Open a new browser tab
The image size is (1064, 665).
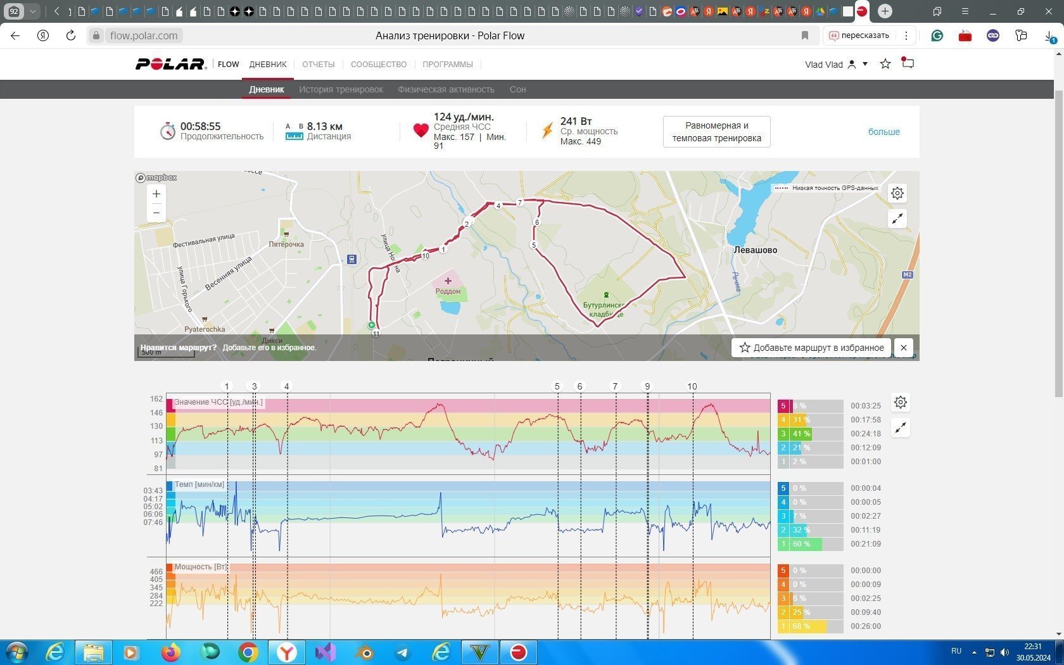885,11
